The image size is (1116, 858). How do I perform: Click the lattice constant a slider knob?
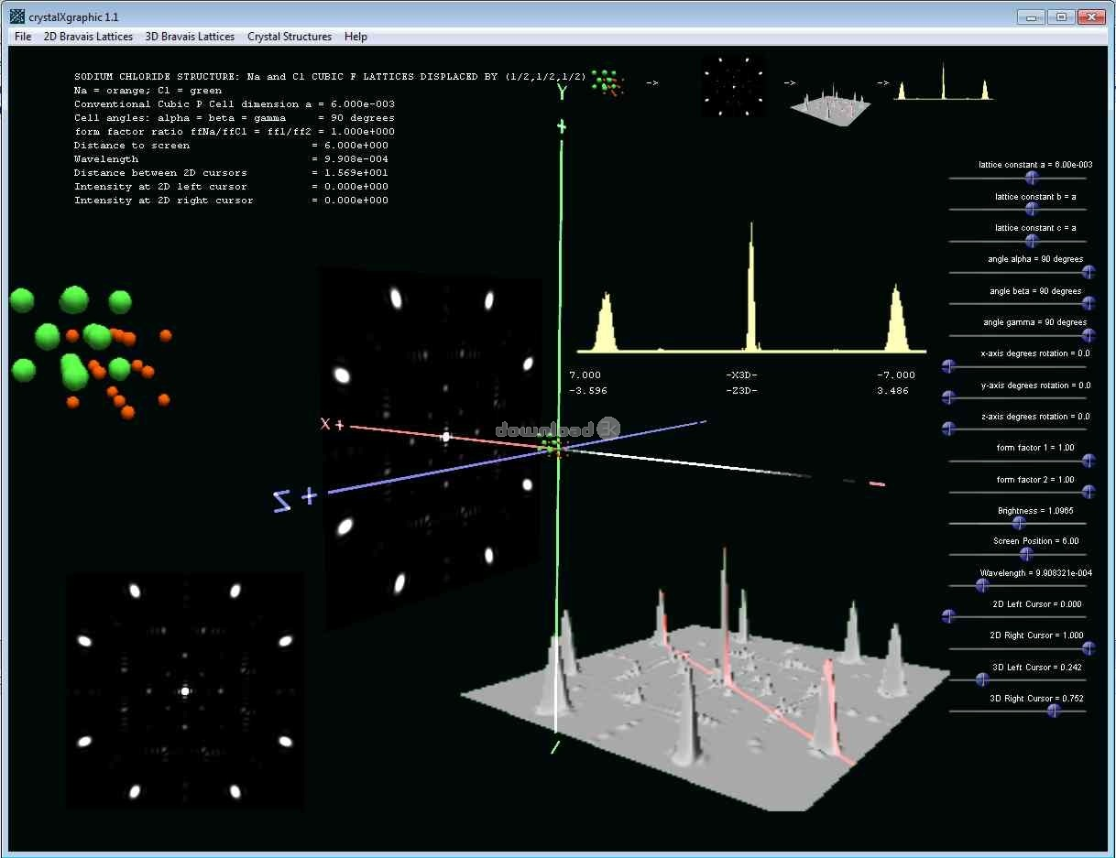tap(1032, 178)
